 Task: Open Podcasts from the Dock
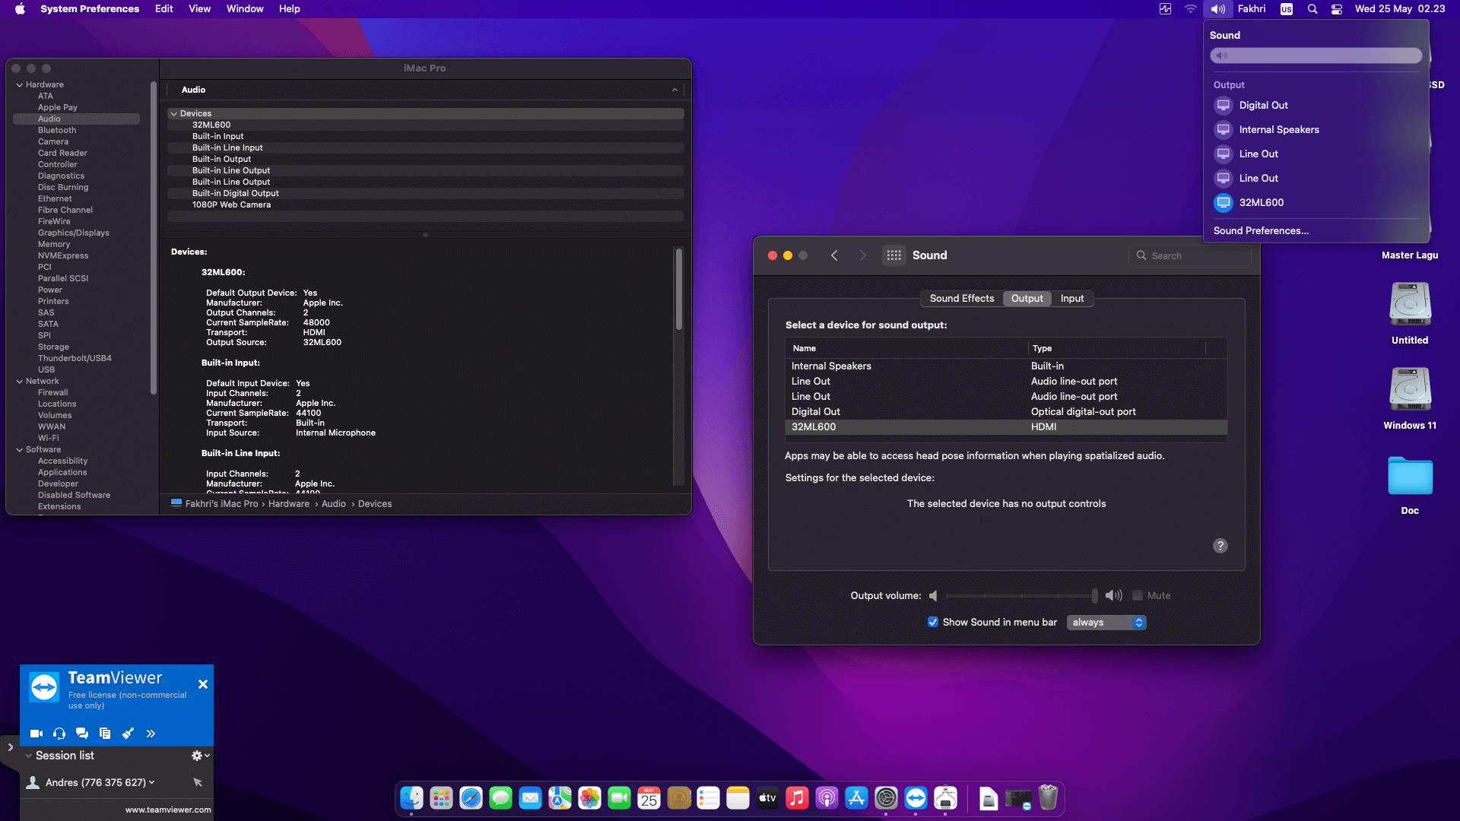(x=827, y=798)
